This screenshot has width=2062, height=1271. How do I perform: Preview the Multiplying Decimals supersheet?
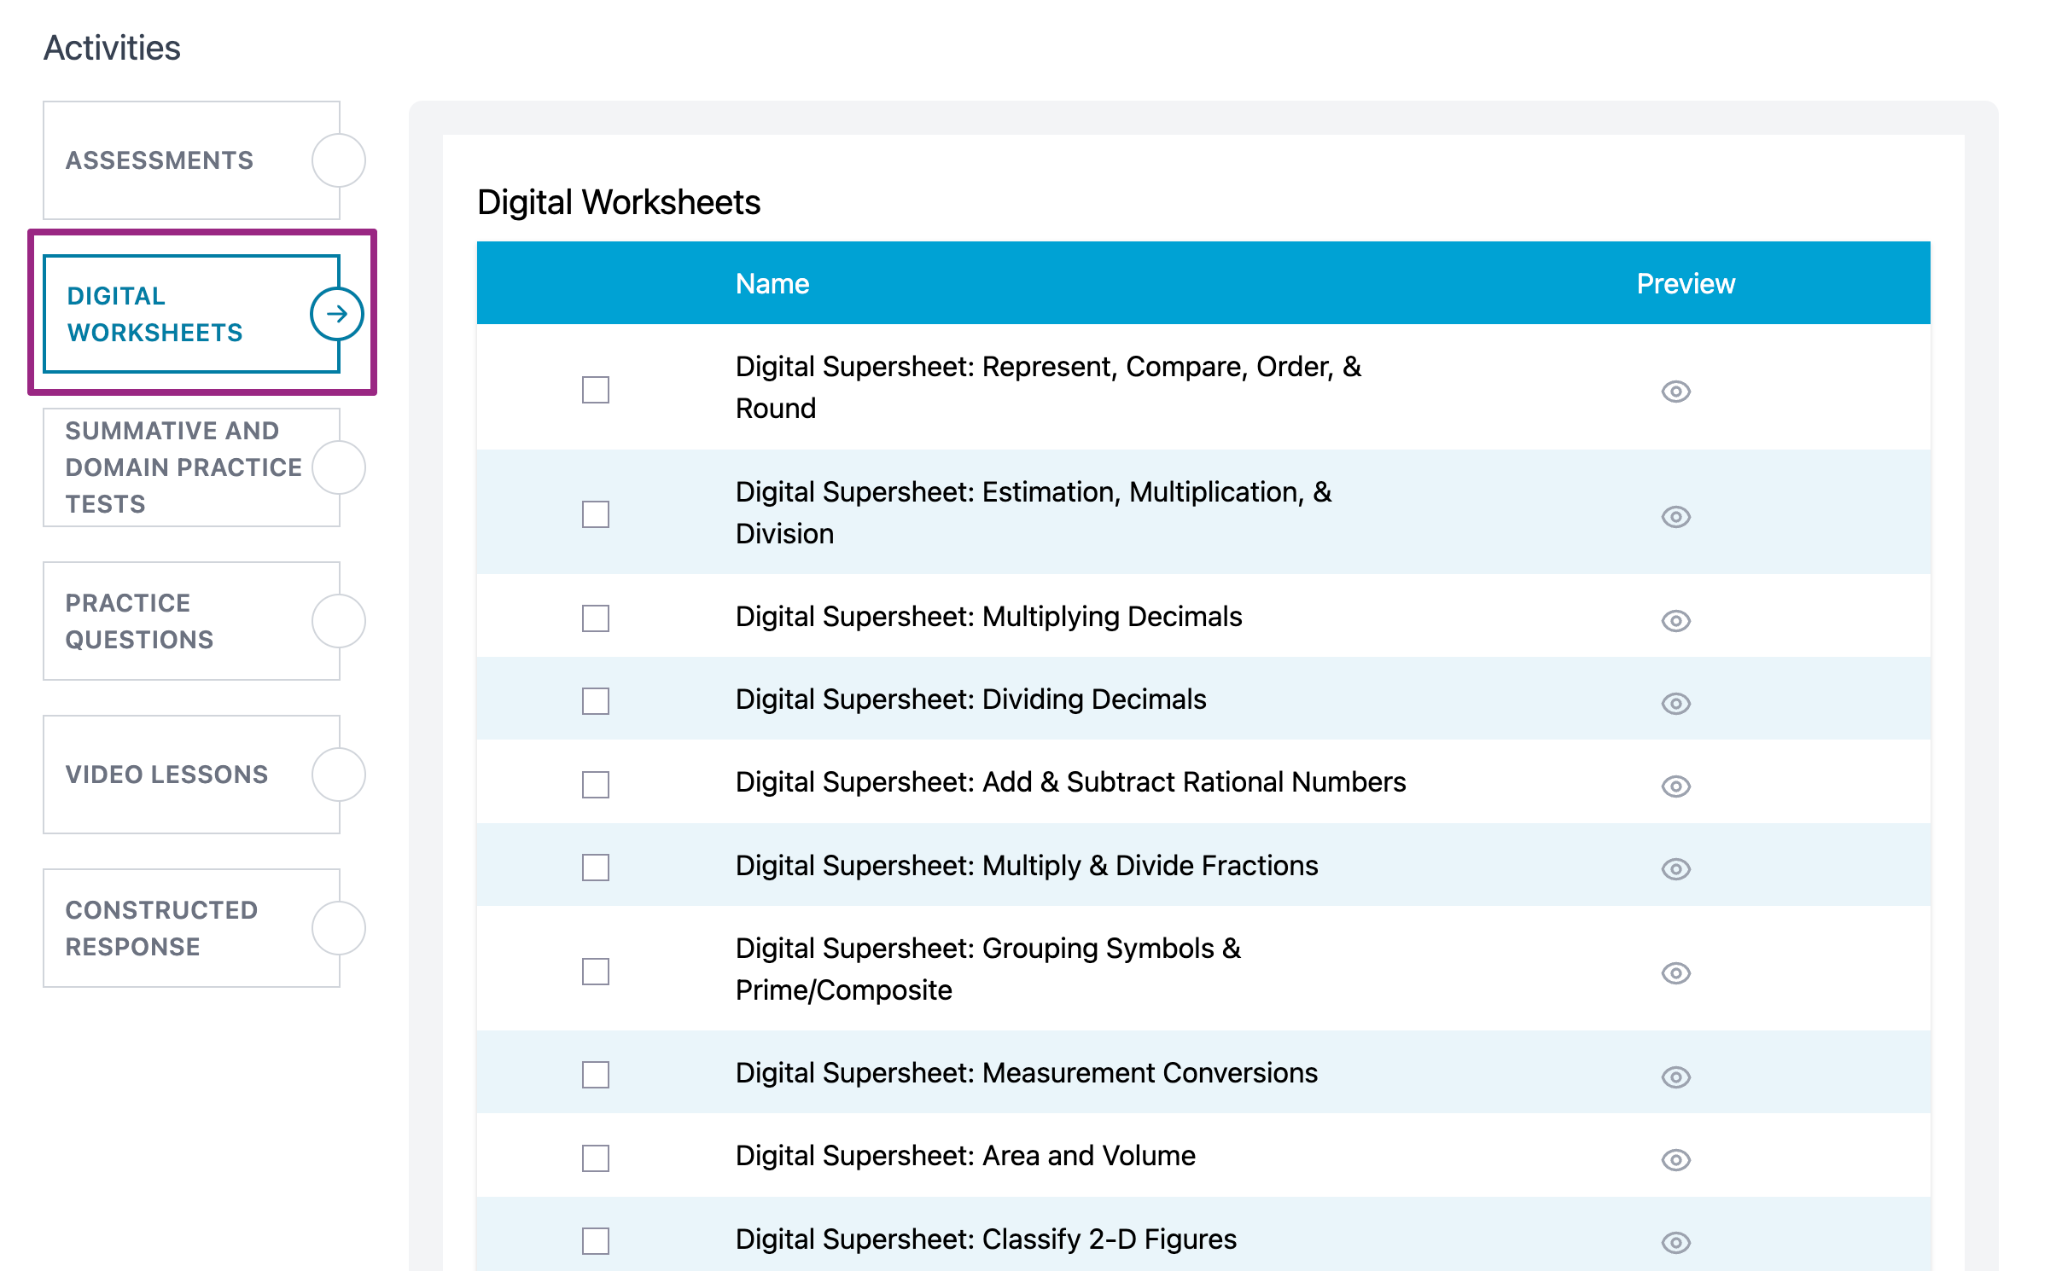pyautogui.click(x=1675, y=621)
